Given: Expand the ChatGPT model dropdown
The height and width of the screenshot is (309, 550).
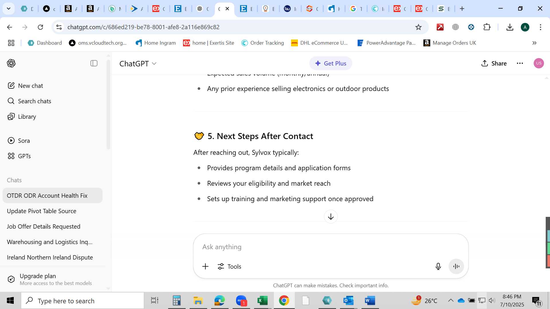Looking at the screenshot, I should point(138,64).
